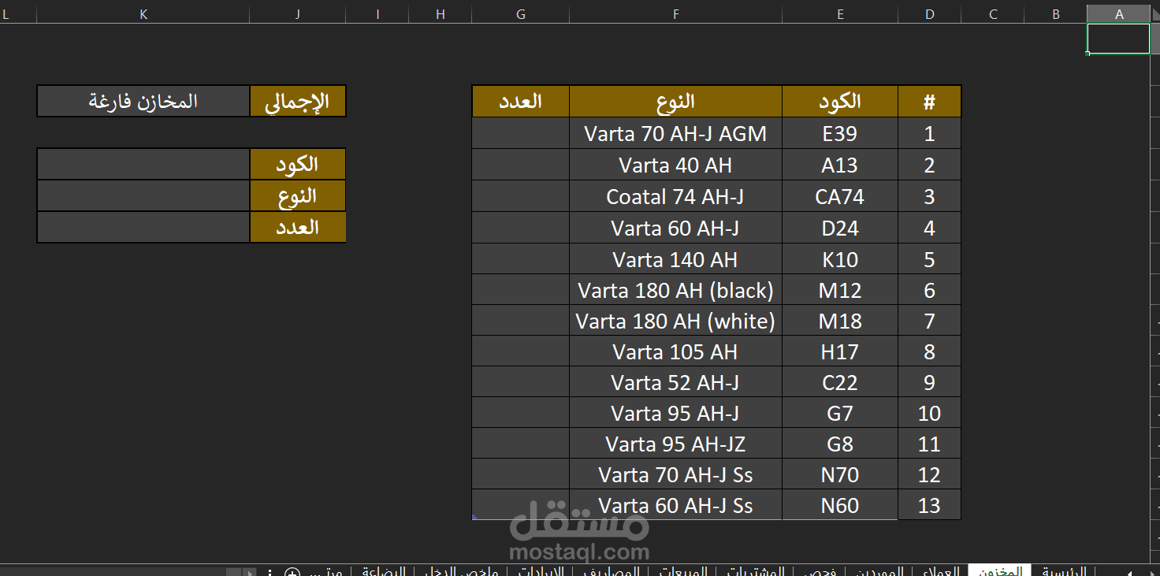
Task: Click row number 10 in the # column
Action: (x=929, y=413)
